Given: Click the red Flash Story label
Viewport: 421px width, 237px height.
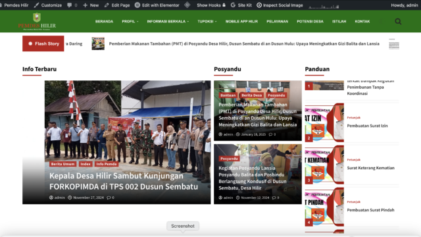Looking at the screenshot, I should coord(43,43).
